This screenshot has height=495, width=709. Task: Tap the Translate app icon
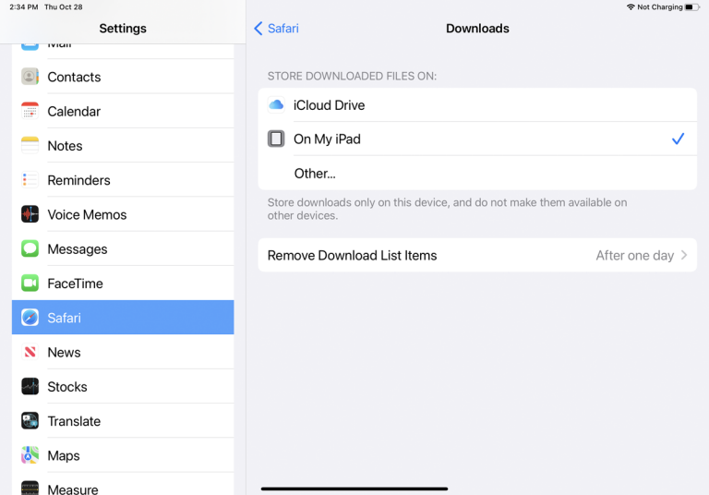pyautogui.click(x=30, y=421)
